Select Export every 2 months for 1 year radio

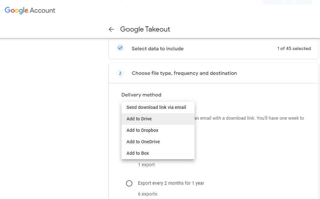pos(129,183)
